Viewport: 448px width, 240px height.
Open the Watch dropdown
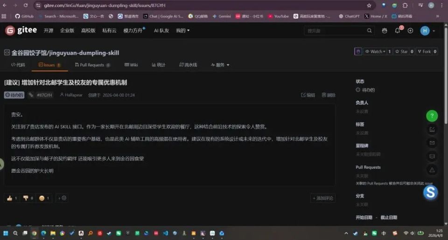pyautogui.click(x=375, y=51)
